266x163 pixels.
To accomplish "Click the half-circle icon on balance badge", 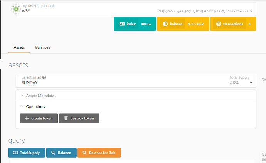I will click(165, 24).
